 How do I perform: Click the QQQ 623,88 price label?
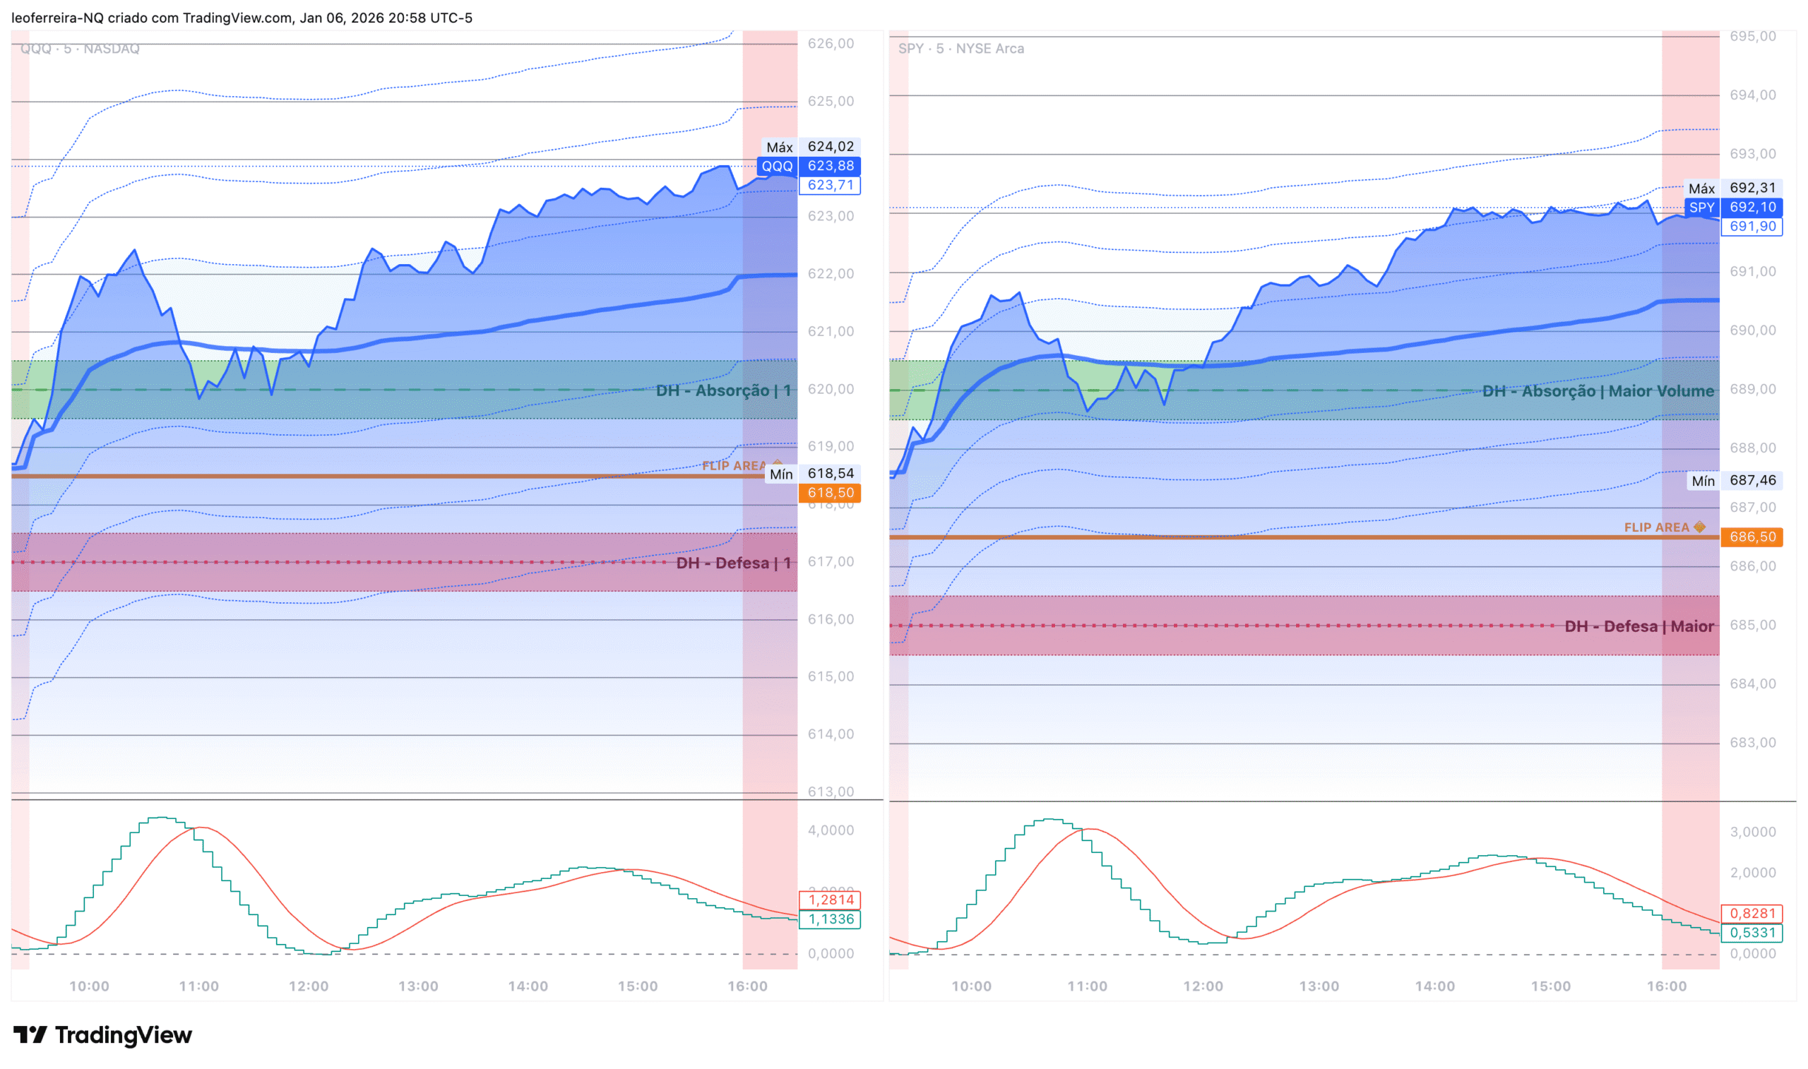coord(808,166)
